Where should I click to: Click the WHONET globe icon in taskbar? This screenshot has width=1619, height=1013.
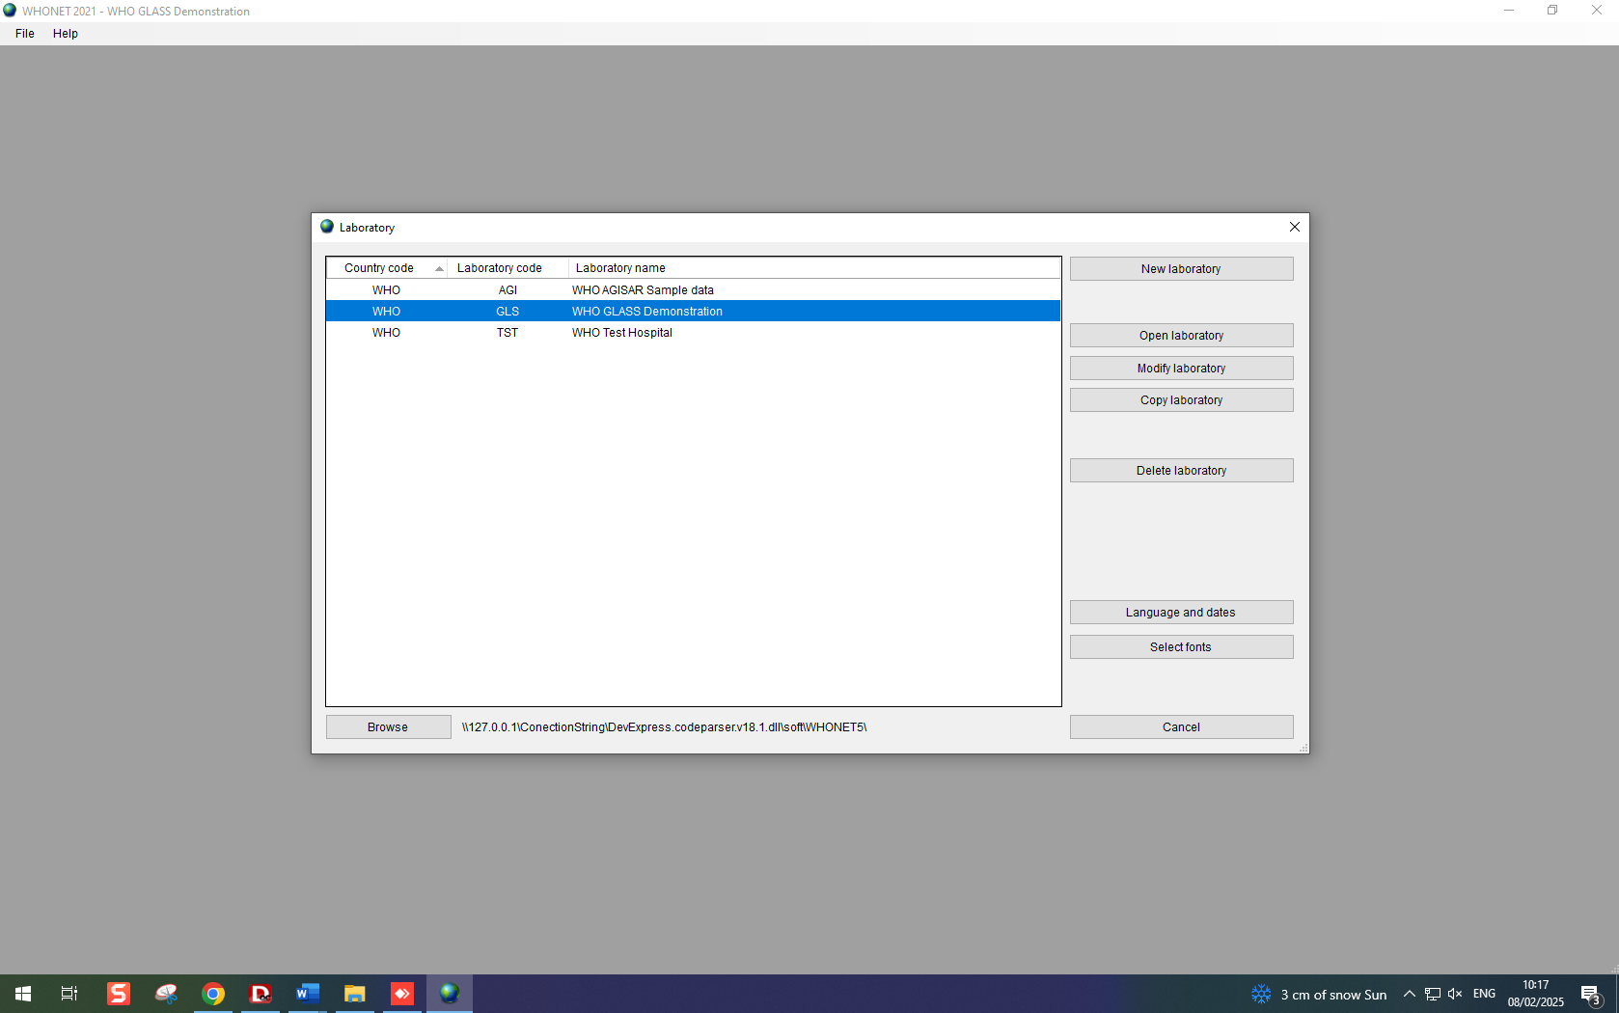click(x=450, y=993)
